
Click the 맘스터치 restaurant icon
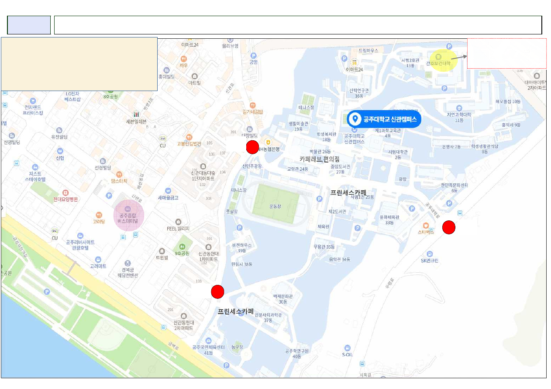tap(119, 174)
